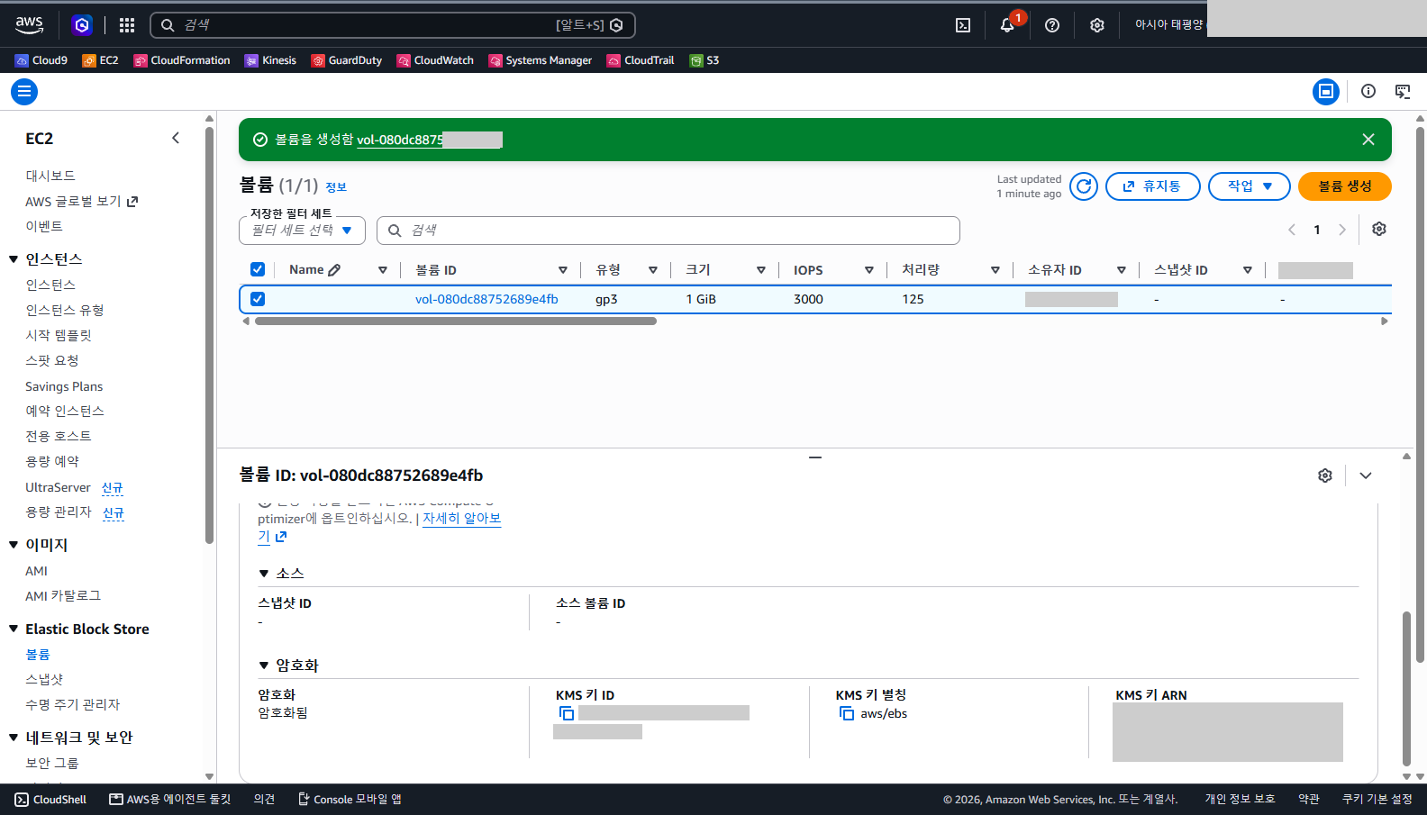Viewport: 1427px width, 815px height.
Task: Click the detail panel resize handle
Action: (815, 457)
